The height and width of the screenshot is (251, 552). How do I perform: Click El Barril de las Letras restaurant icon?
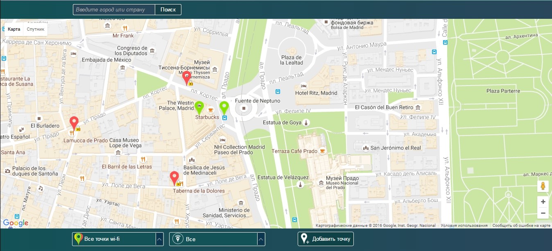(x=143, y=159)
